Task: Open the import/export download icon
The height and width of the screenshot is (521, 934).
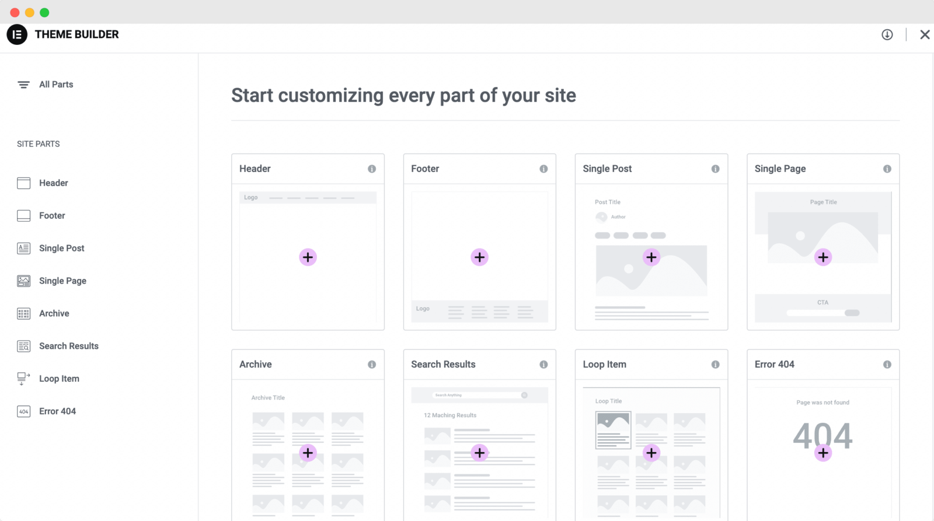Action: 887,34
